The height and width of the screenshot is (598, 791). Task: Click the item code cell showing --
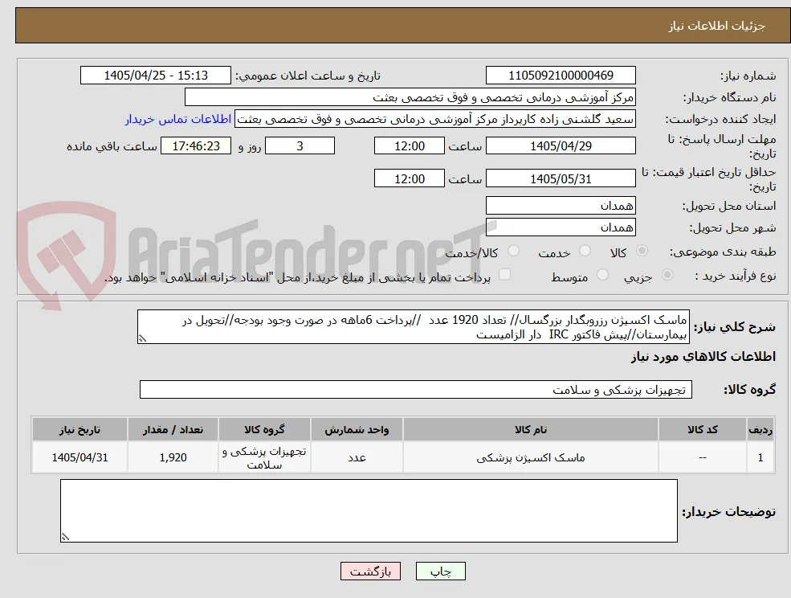(703, 457)
